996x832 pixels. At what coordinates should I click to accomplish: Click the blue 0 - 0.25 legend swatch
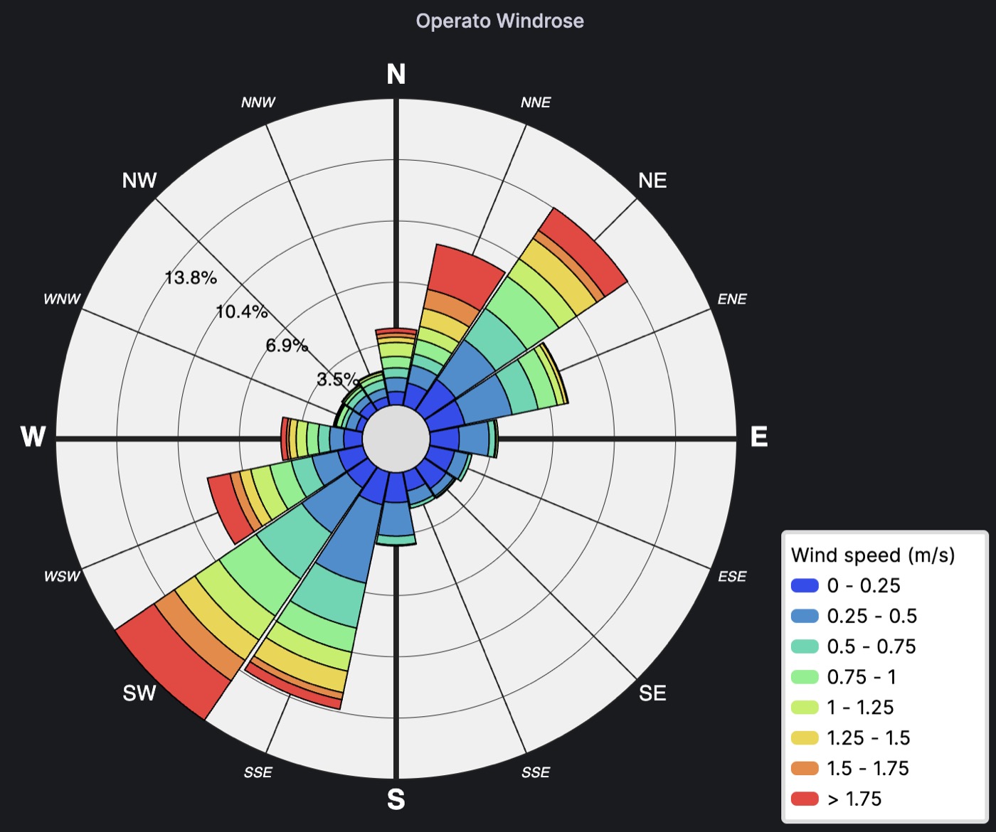[805, 586]
